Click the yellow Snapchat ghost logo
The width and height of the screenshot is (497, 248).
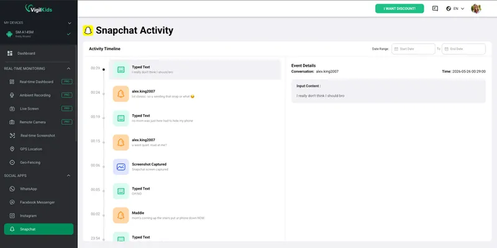tap(88, 30)
